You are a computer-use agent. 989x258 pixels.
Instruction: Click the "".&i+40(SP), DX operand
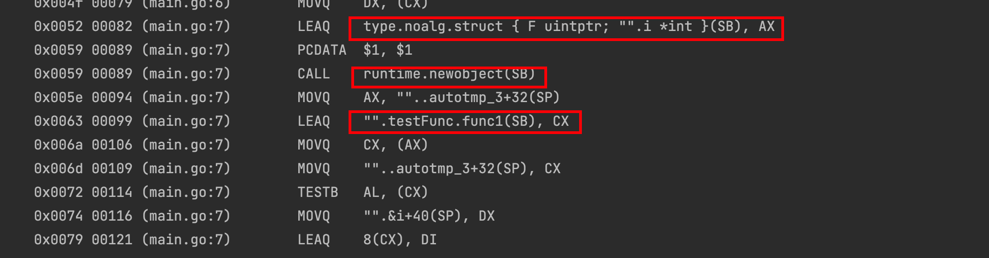[429, 216]
